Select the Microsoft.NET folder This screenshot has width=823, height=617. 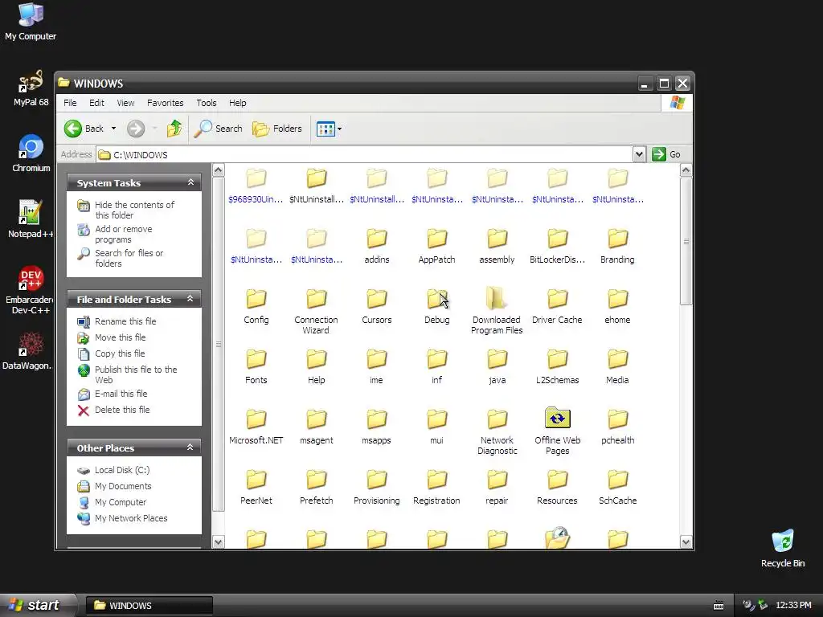click(x=256, y=427)
